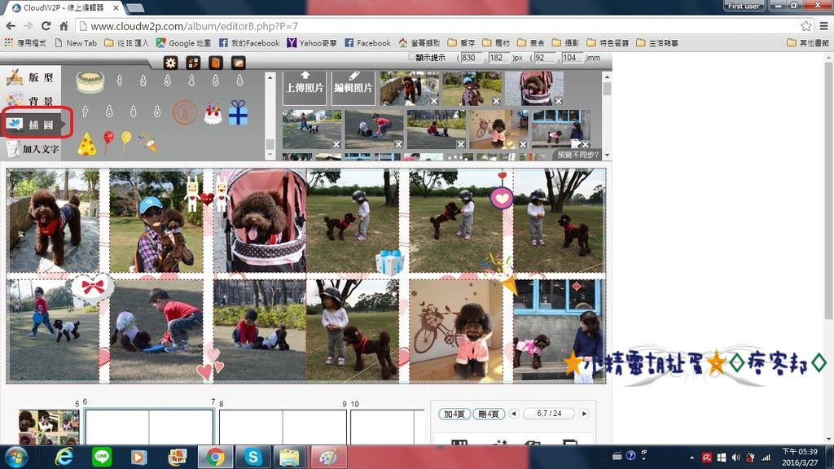Open the Yahoo bookmark
834x469 pixels.
pyautogui.click(x=312, y=42)
